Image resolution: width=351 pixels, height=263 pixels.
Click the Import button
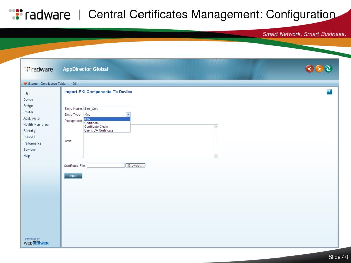73,176
